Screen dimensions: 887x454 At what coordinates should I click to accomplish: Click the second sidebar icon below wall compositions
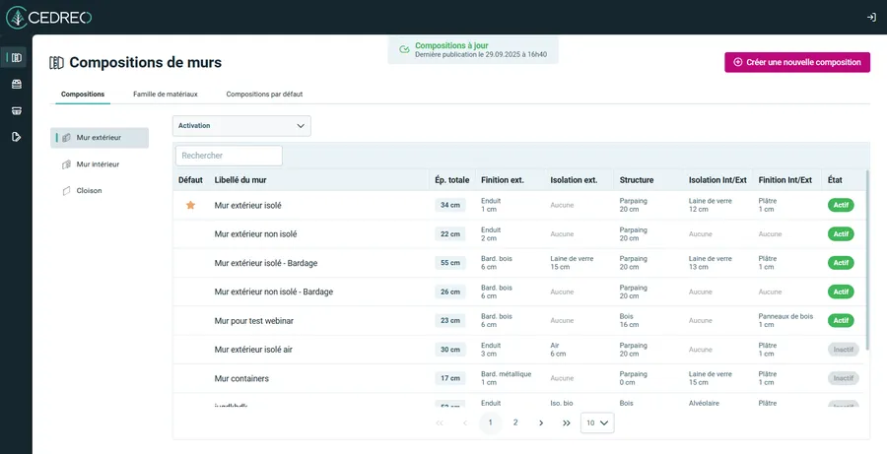[x=16, y=84]
